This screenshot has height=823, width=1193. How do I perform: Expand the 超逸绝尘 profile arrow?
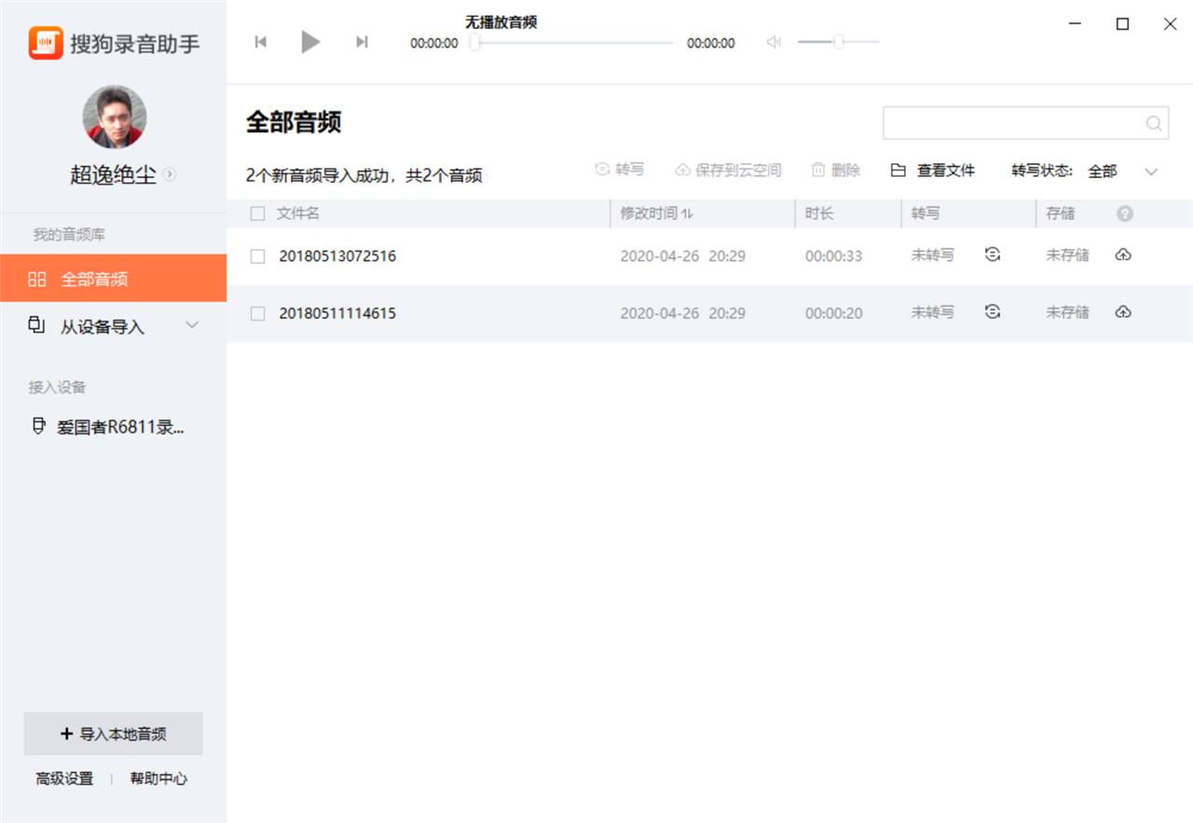(x=170, y=174)
